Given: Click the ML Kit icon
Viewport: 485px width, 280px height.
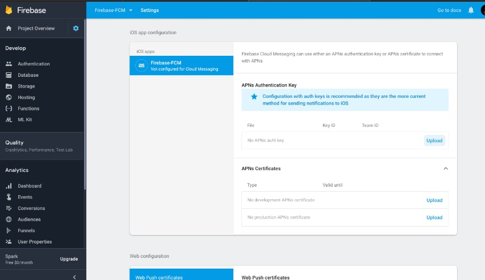Looking at the screenshot, I should pos(9,120).
